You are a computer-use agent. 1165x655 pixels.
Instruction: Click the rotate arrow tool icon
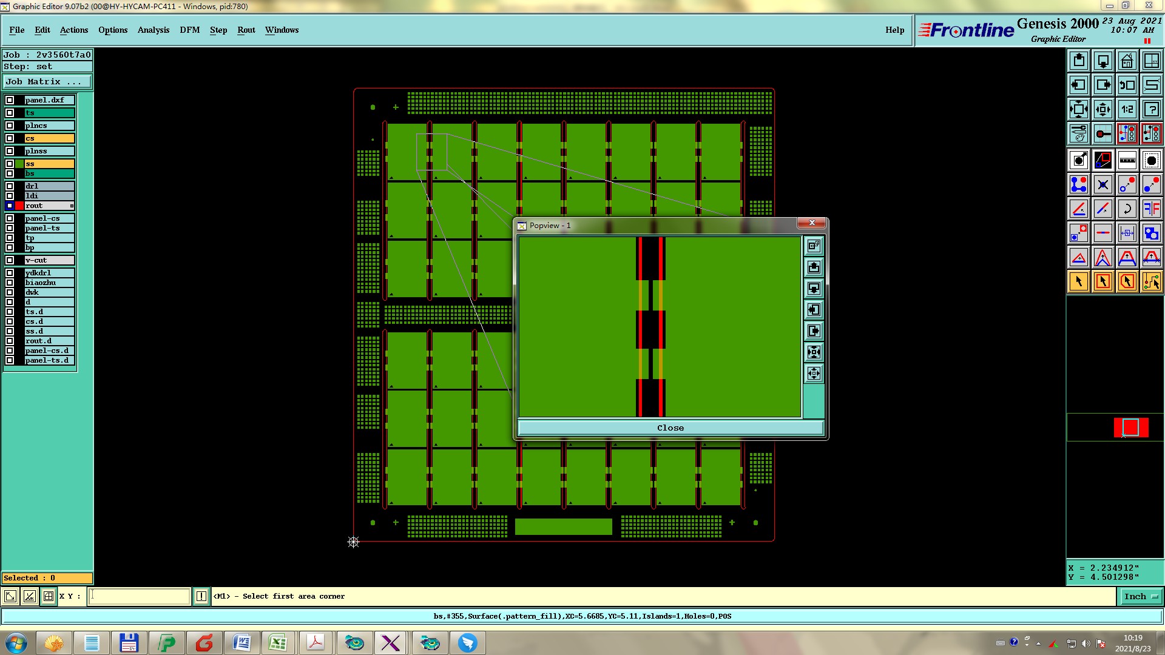(x=1127, y=209)
